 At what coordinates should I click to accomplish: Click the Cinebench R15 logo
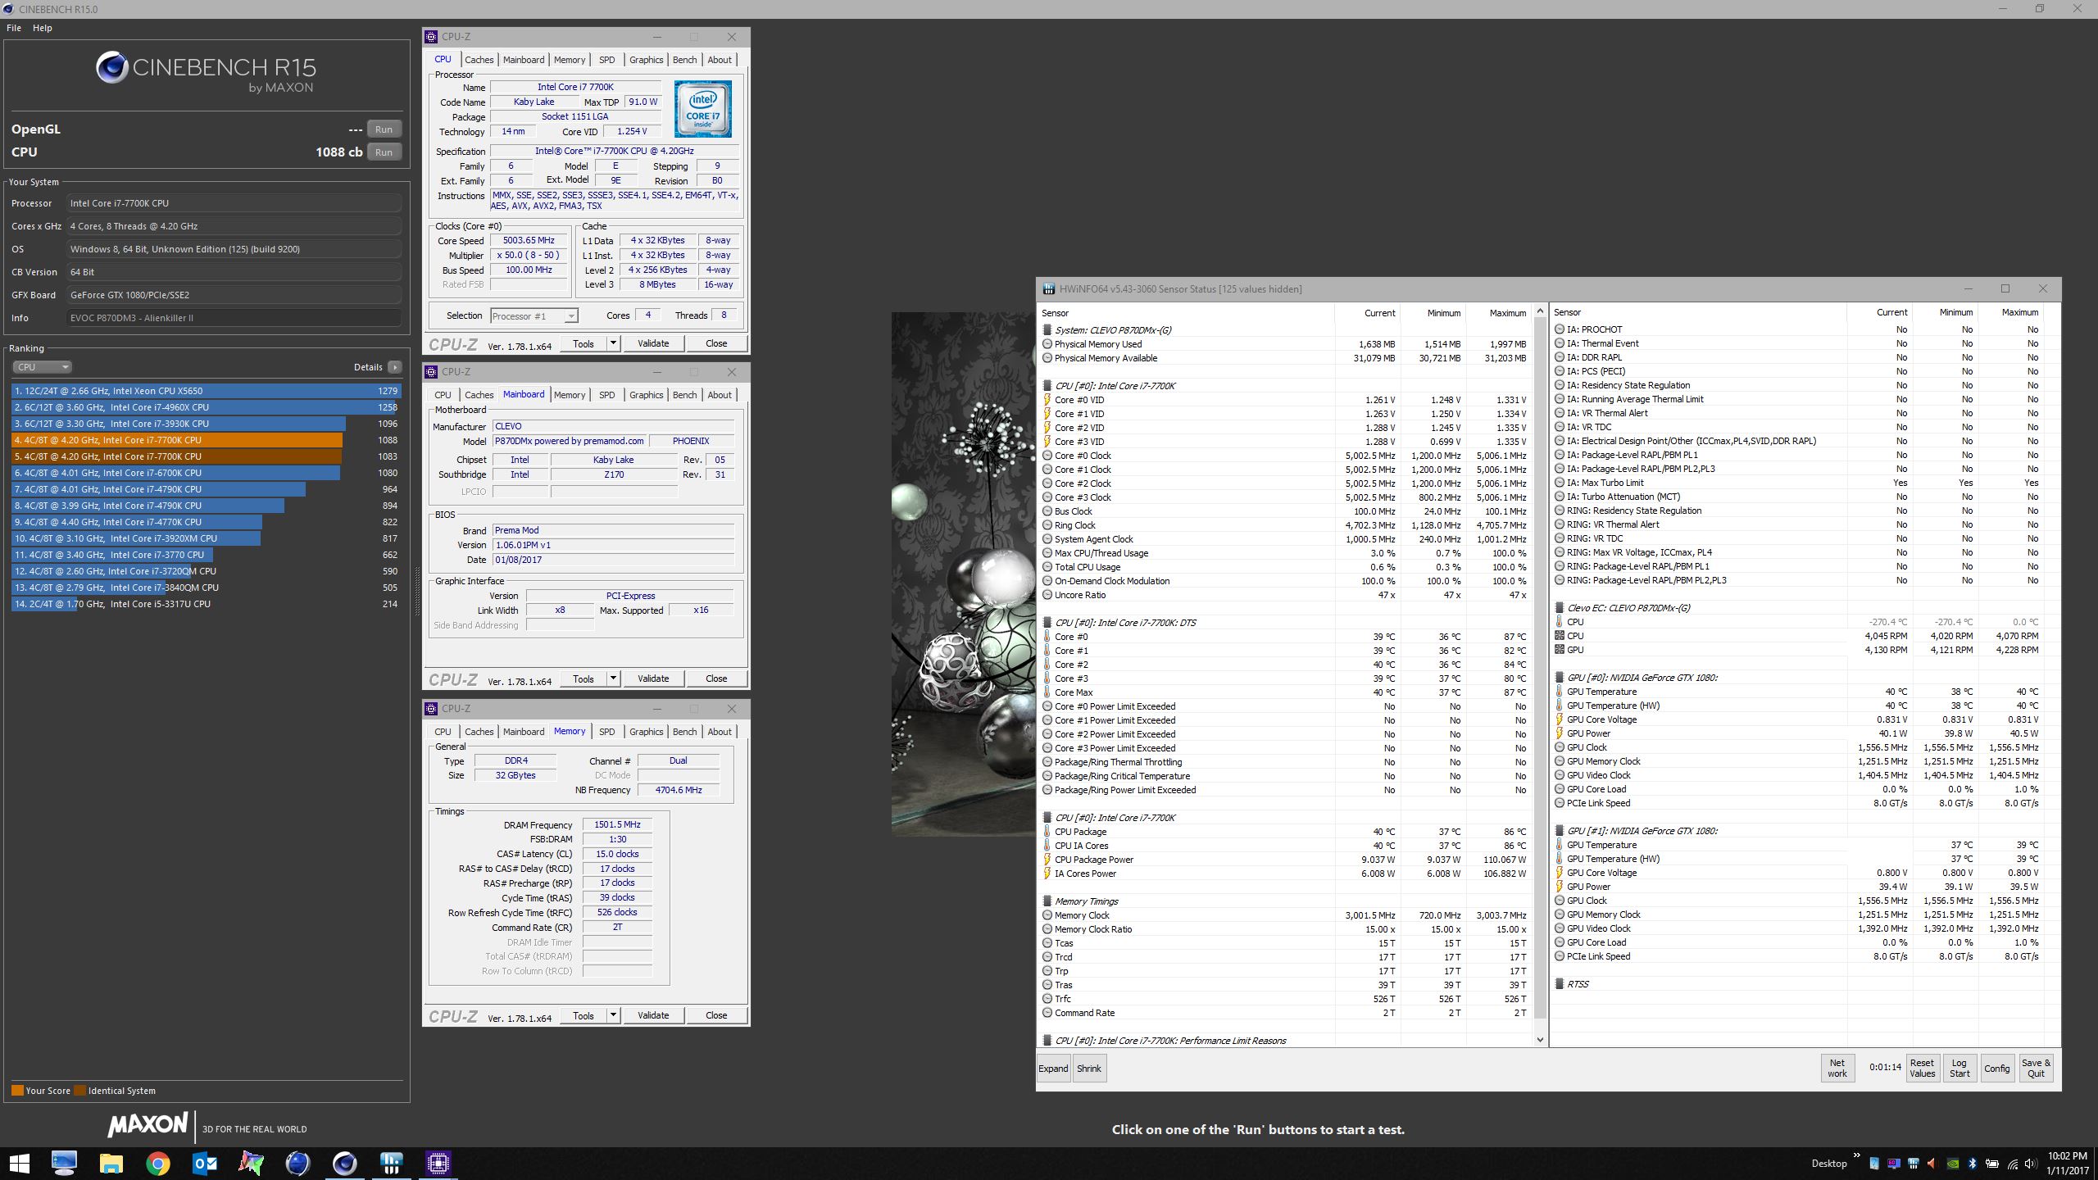206,70
